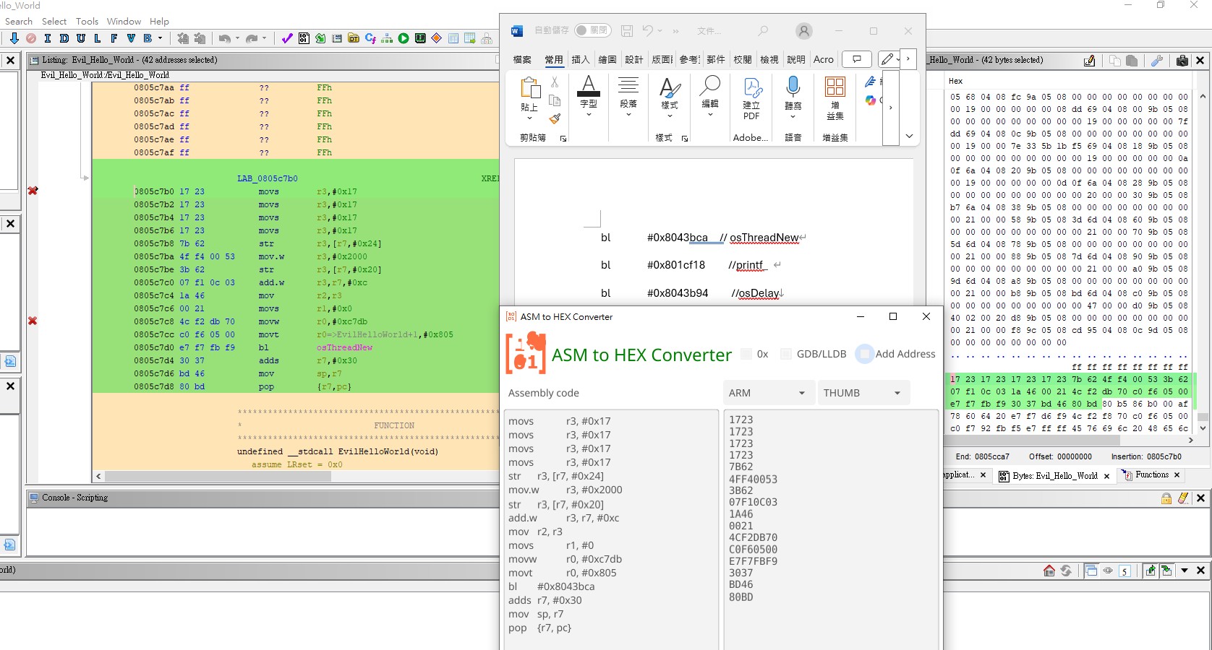Switch to the Functions tab in Ghidra

point(1151,475)
